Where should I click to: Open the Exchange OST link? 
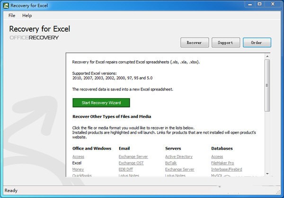[x=132, y=163]
